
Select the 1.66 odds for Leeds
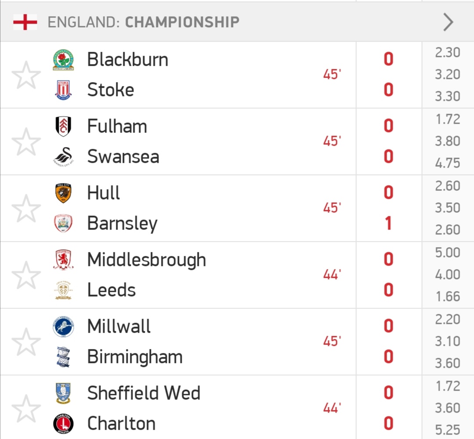(x=448, y=297)
